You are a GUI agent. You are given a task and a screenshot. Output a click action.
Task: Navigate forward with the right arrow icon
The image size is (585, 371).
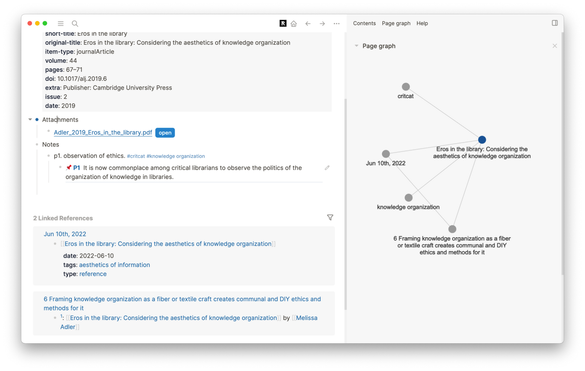(322, 23)
